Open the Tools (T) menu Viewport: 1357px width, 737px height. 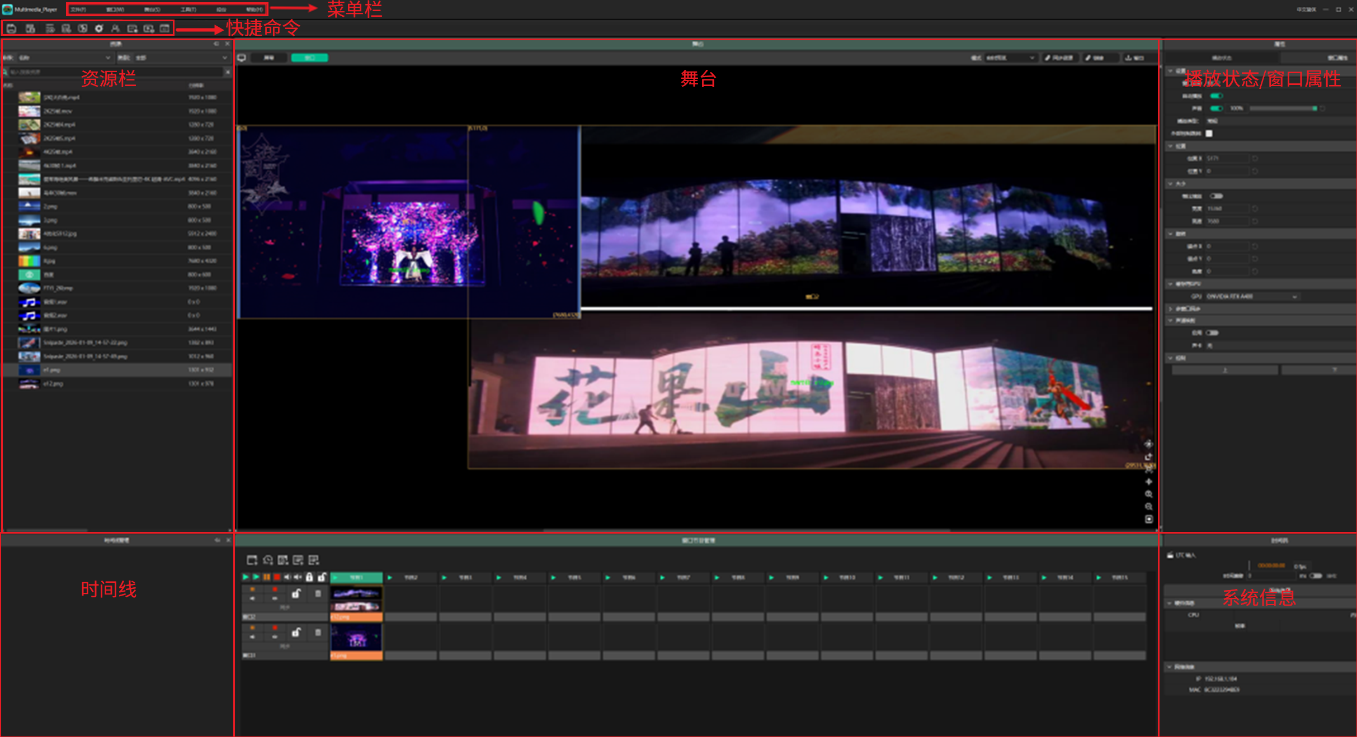pyautogui.click(x=188, y=9)
